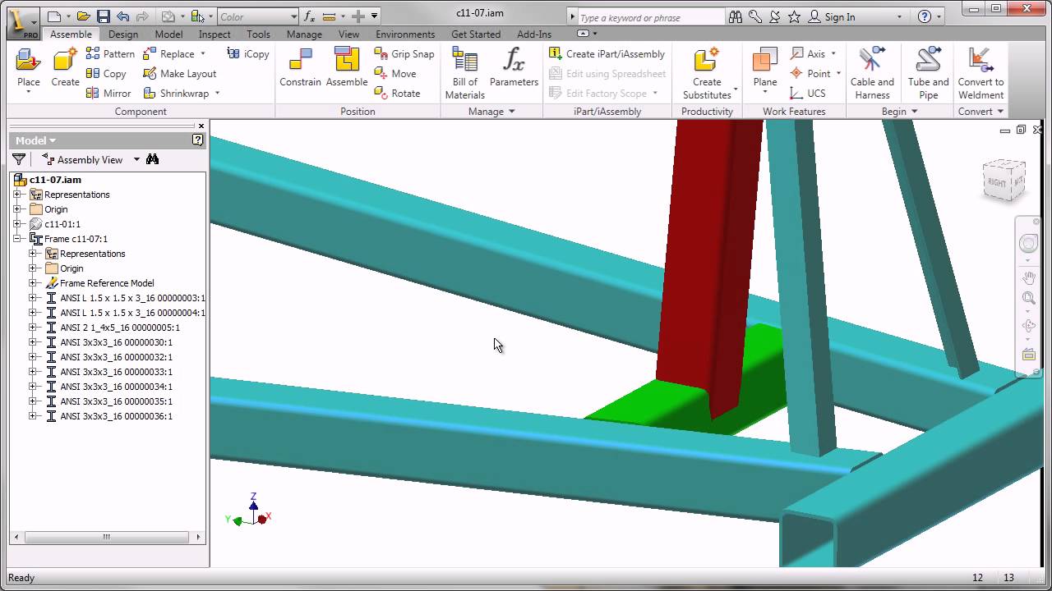
Task: Expand the Representations node under c11-07.iam
Action: tap(17, 195)
